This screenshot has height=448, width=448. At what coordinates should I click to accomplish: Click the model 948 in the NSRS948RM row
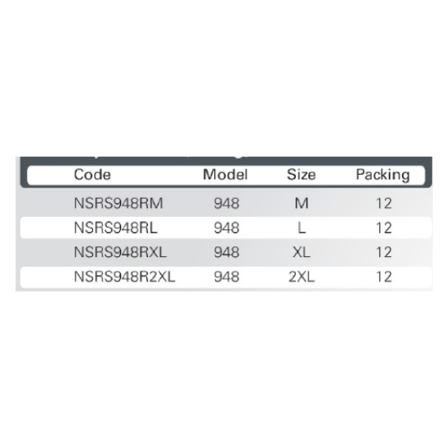point(227,203)
